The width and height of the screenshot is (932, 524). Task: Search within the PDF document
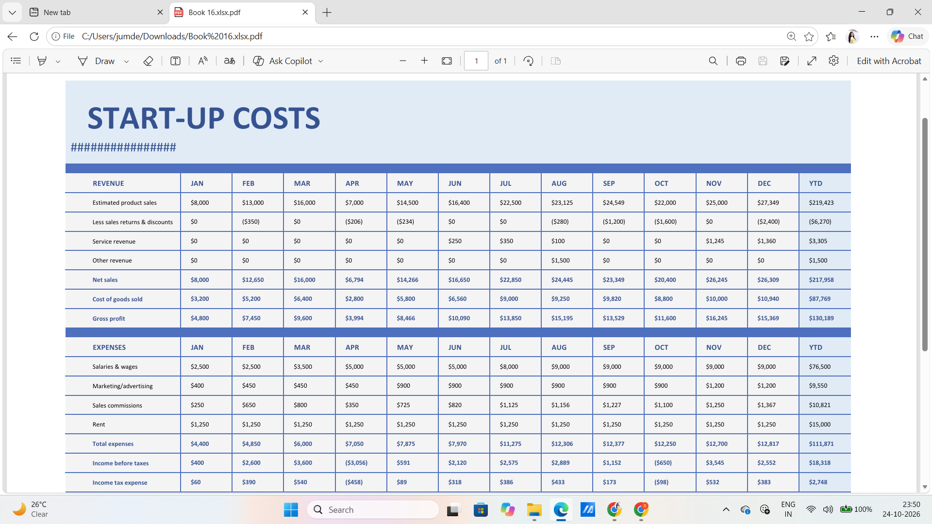[x=713, y=61]
